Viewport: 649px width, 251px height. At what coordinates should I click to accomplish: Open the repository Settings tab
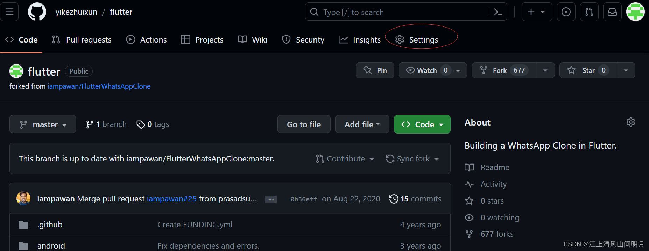(416, 40)
